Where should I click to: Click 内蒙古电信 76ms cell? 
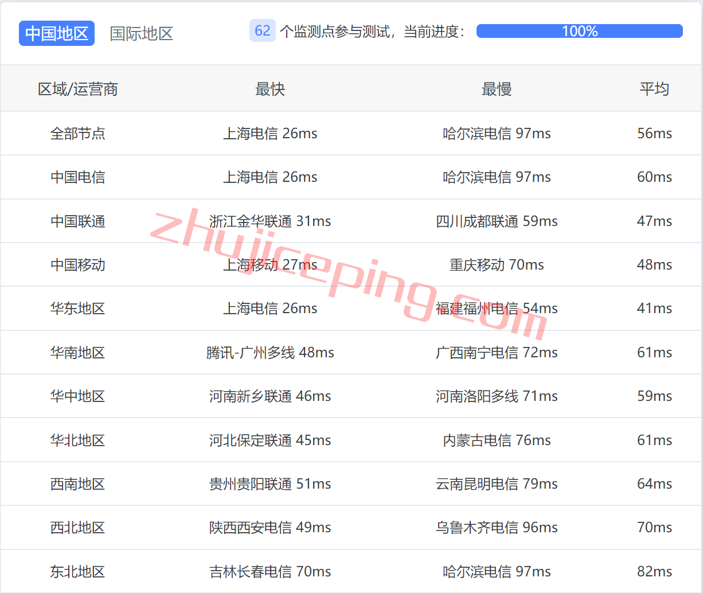point(497,440)
